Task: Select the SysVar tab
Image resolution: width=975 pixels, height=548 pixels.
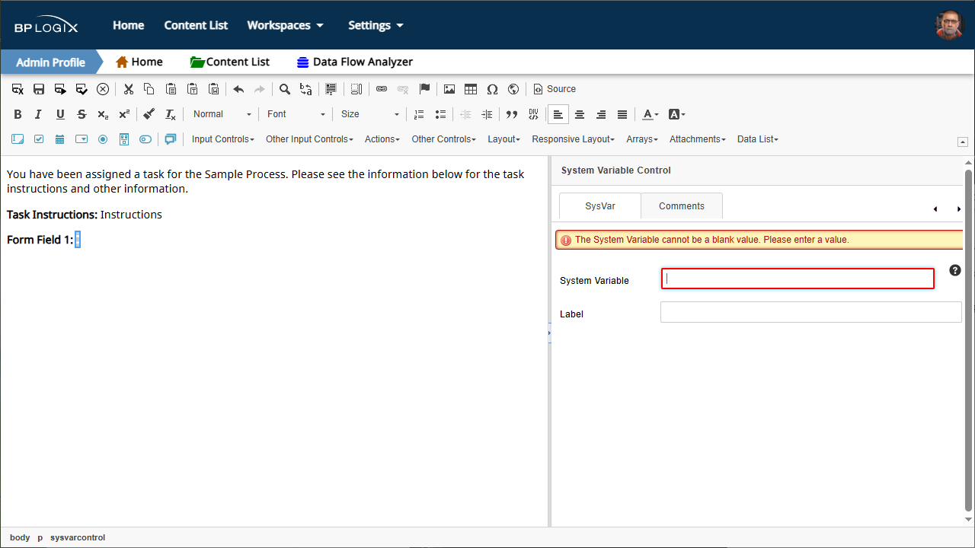Action: 600,206
